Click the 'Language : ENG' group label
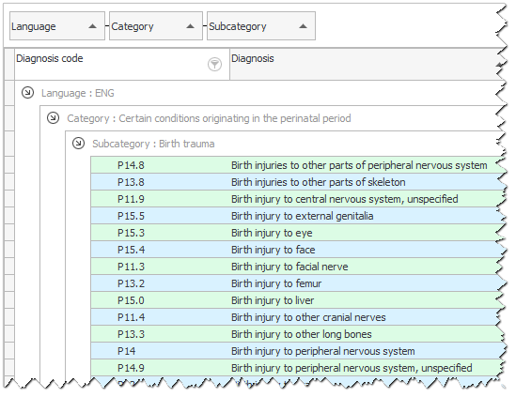Screen dimensions: 516x397 pyautogui.click(x=78, y=93)
